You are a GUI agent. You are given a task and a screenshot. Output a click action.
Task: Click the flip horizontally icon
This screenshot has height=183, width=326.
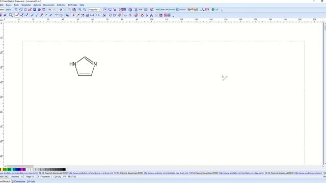point(125,15)
